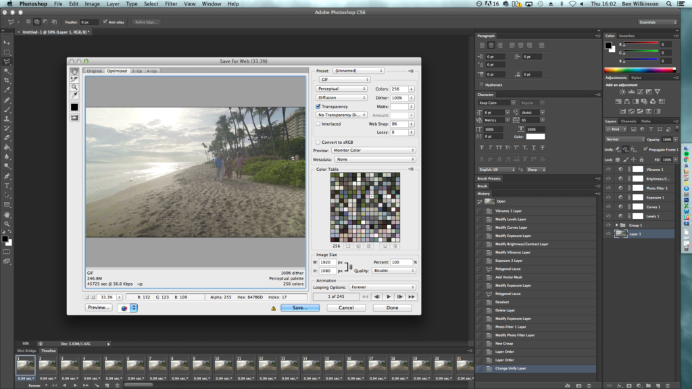The height and width of the screenshot is (389, 692).
Task: Select the Hand tool in Save for Web
Action: click(x=74, y=71)
